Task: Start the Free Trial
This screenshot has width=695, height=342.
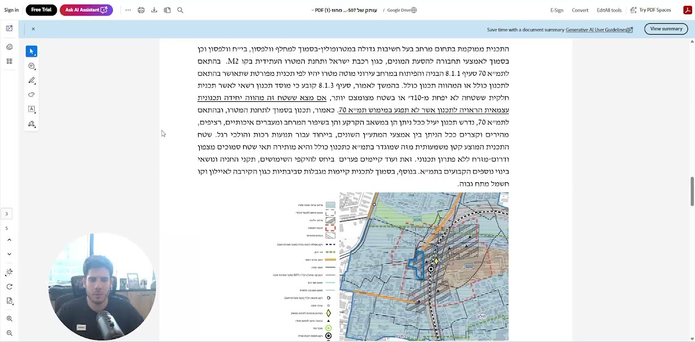Action: 41,10
